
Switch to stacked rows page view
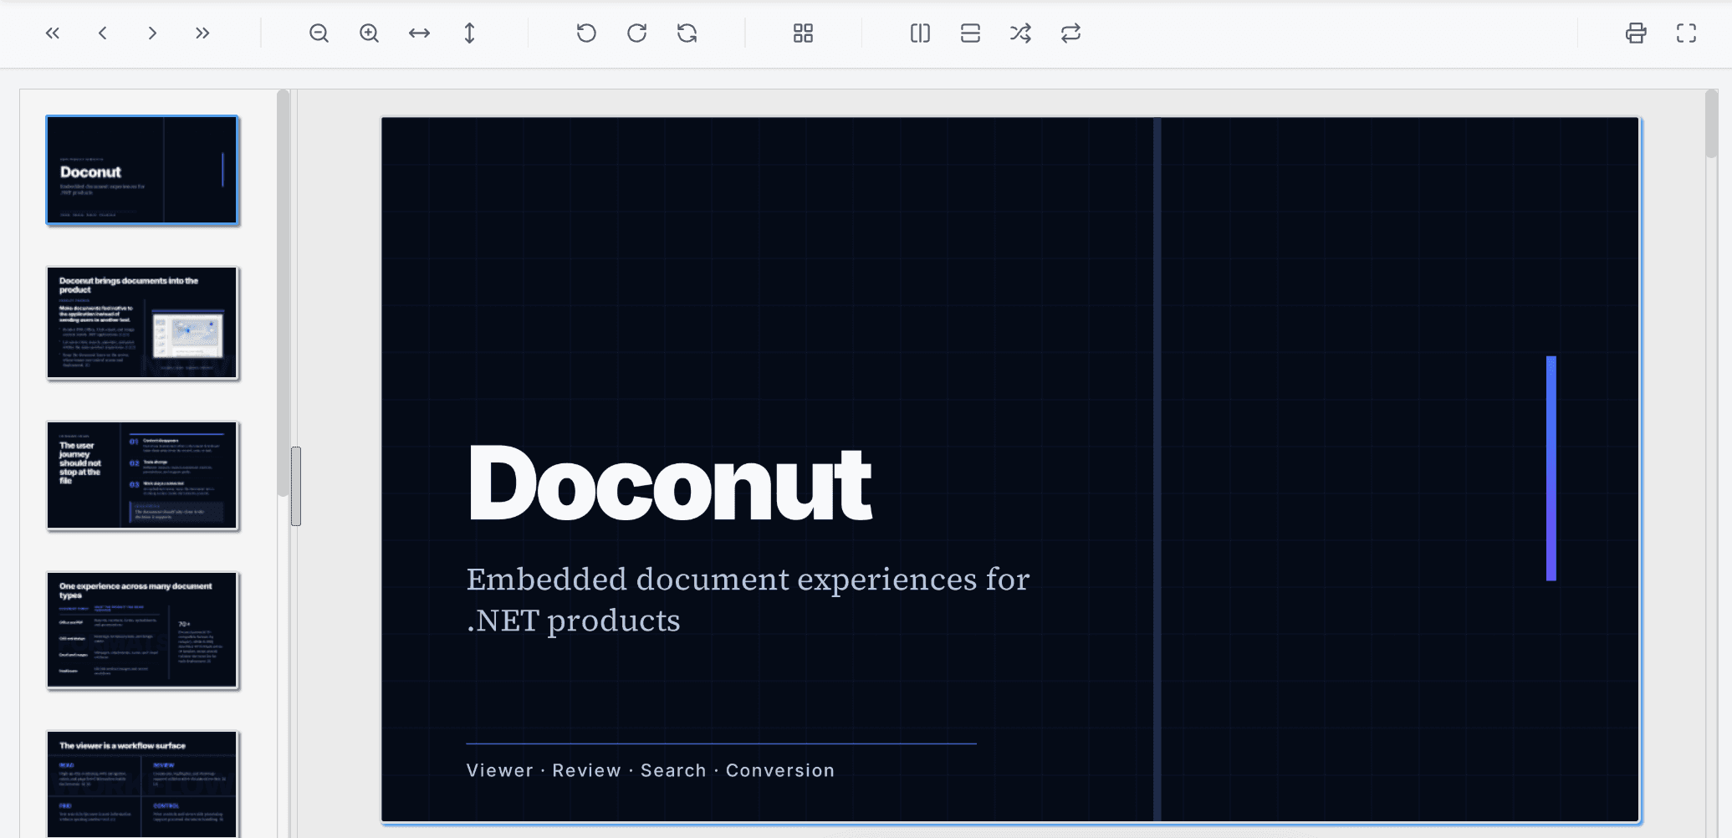(970, 33)
